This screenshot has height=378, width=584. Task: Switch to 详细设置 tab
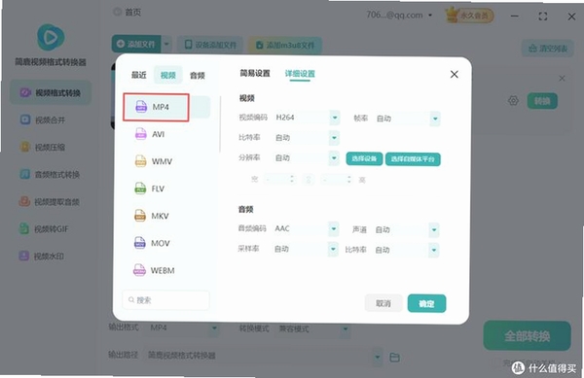point(300,74)
